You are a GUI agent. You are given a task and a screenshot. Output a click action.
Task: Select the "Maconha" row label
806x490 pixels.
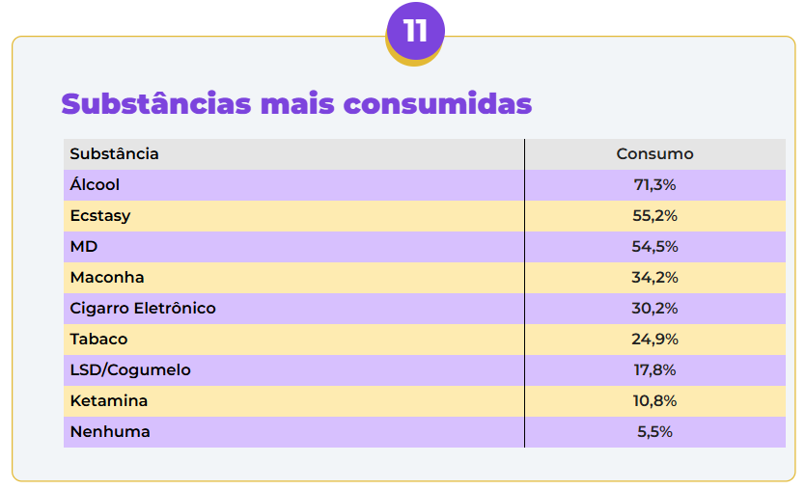click(x=107, y=278)
